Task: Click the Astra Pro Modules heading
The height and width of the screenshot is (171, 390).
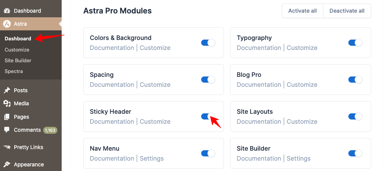Action: [118, 11]
